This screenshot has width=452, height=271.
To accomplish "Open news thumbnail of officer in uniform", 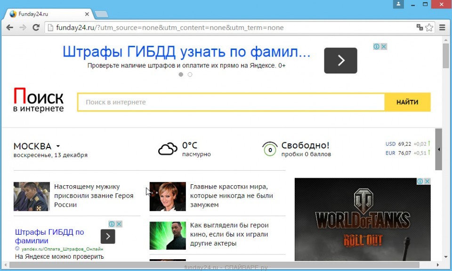I will pyautogui.click(x=32, y=196).
